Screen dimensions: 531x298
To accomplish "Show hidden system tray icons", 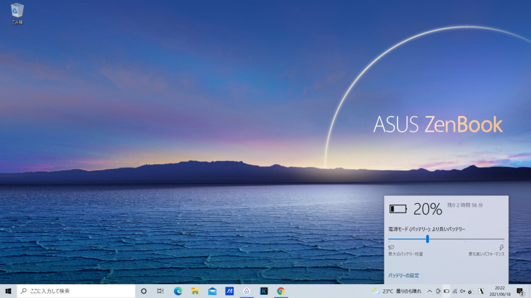I will pos(429,291).
